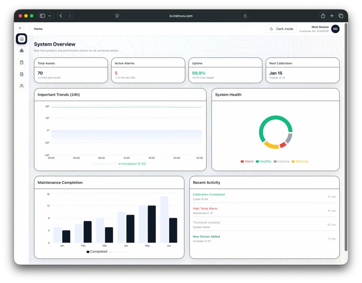Select the users icon at sidebar bottom

[21, 86]
